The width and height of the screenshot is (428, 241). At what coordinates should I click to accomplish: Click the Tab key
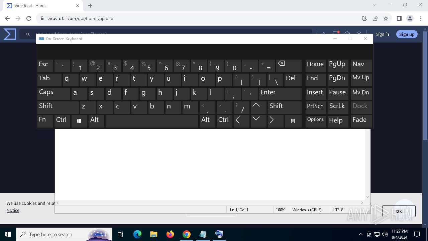[49, 80]
